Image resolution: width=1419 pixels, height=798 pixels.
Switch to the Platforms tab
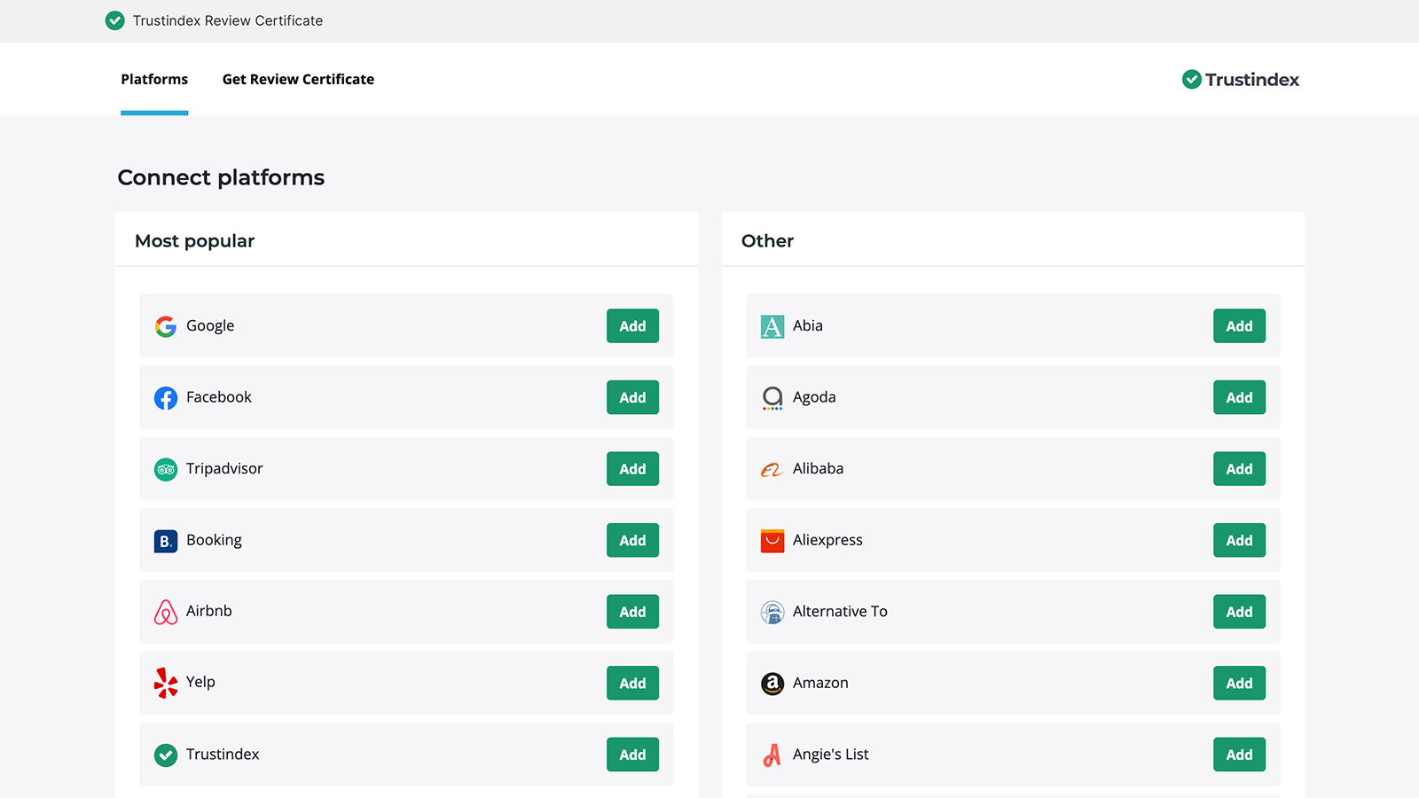pos(154,79)
